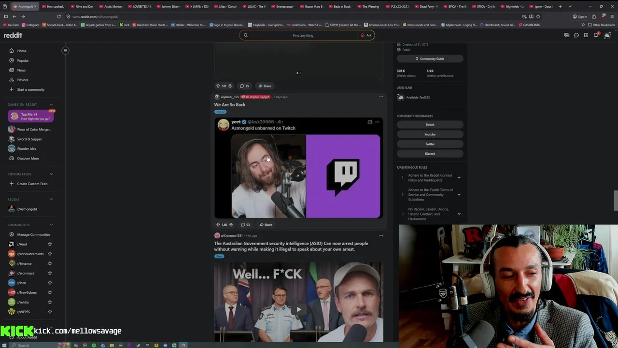Image resolution: width=618 pixels, height=348 pixels.
Task: Open Twitch community bookmark
Action: click(430, 125)
